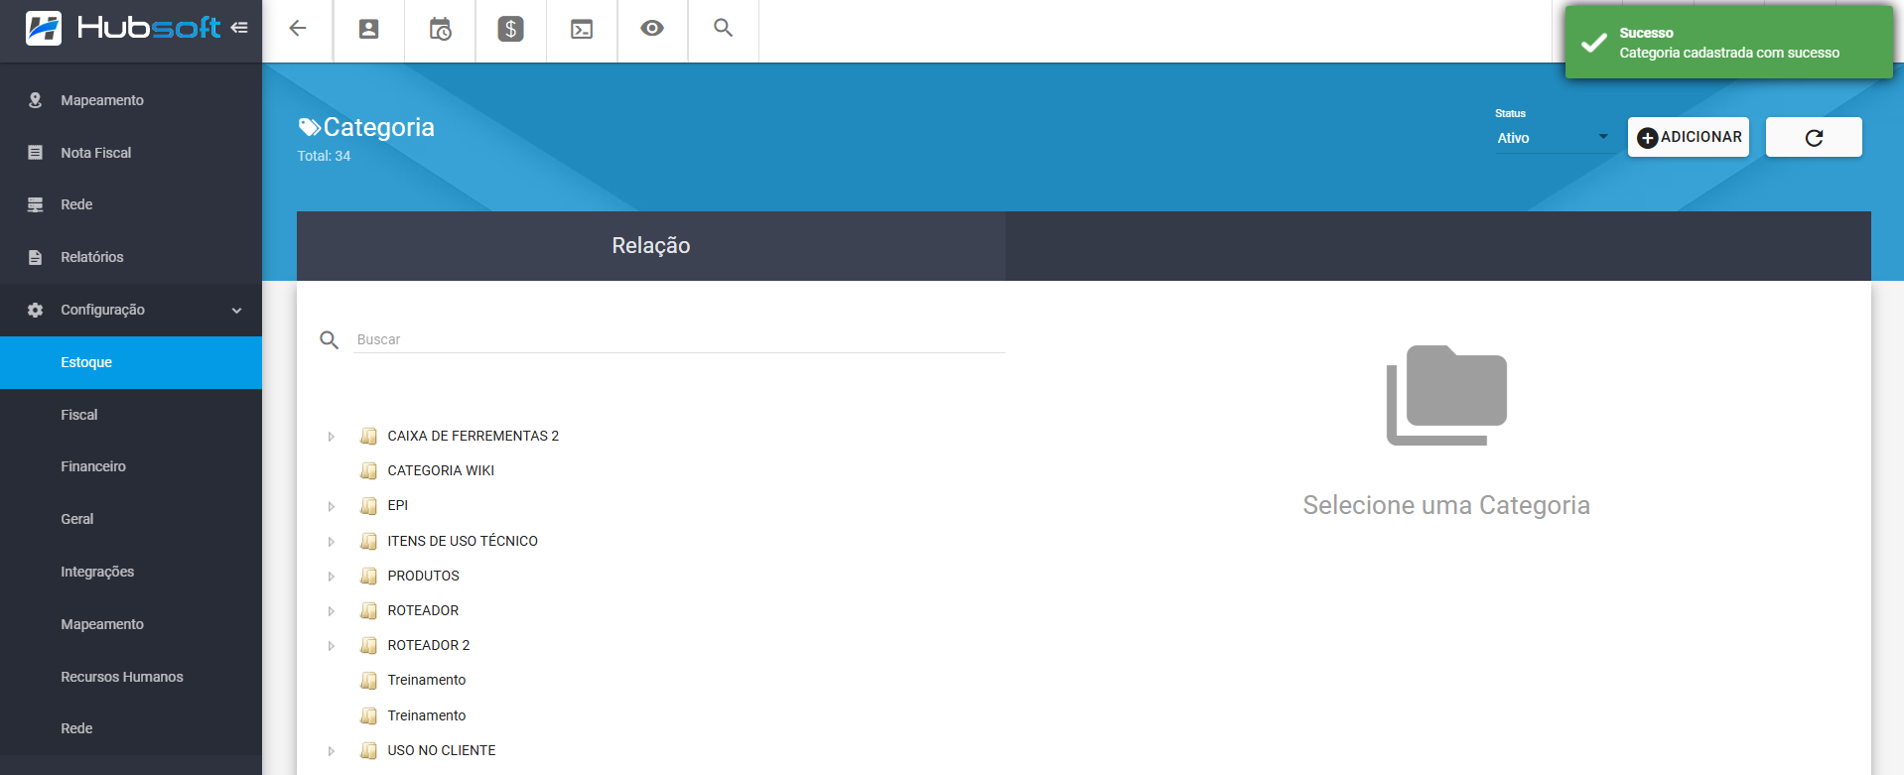Select Mapeamento under Configuração
This screenshot has width=1904, height=775.
tap(131, 624)
